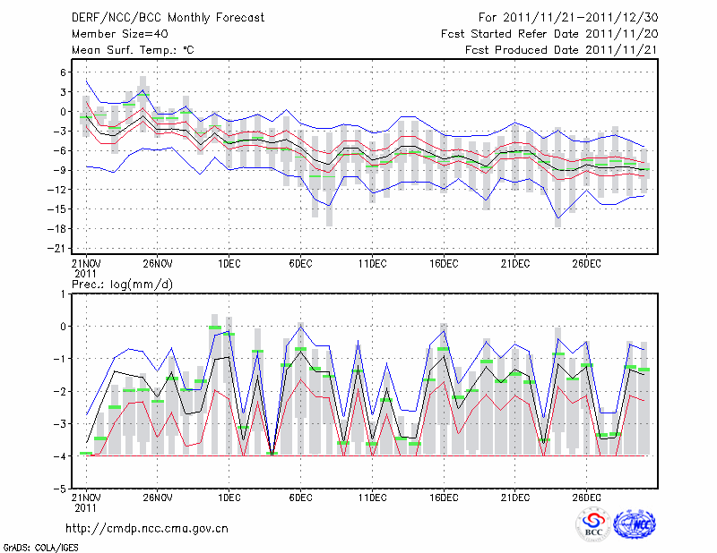
Task: Click the 6 temperature y-axis label
Action: 64,72
